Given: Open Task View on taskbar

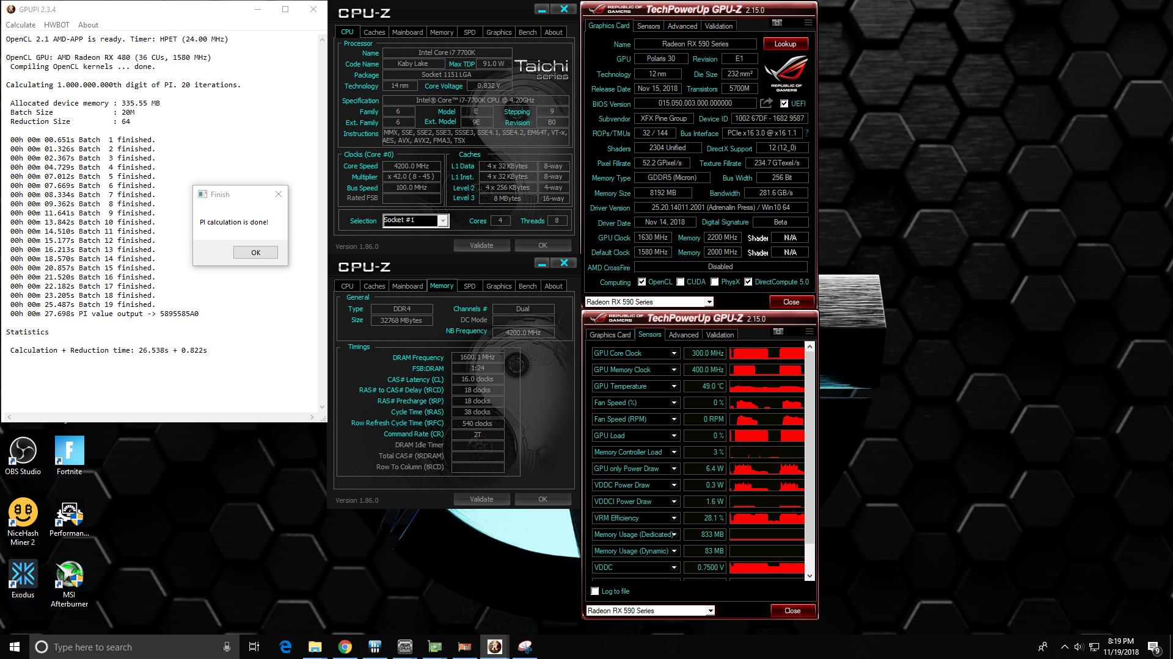Looking at the screenshot, I should pos(254,647).
